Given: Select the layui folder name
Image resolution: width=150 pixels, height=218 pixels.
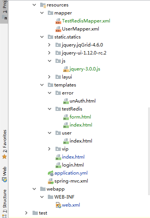Looking at the screenshot, I should [x=67, y=77].
